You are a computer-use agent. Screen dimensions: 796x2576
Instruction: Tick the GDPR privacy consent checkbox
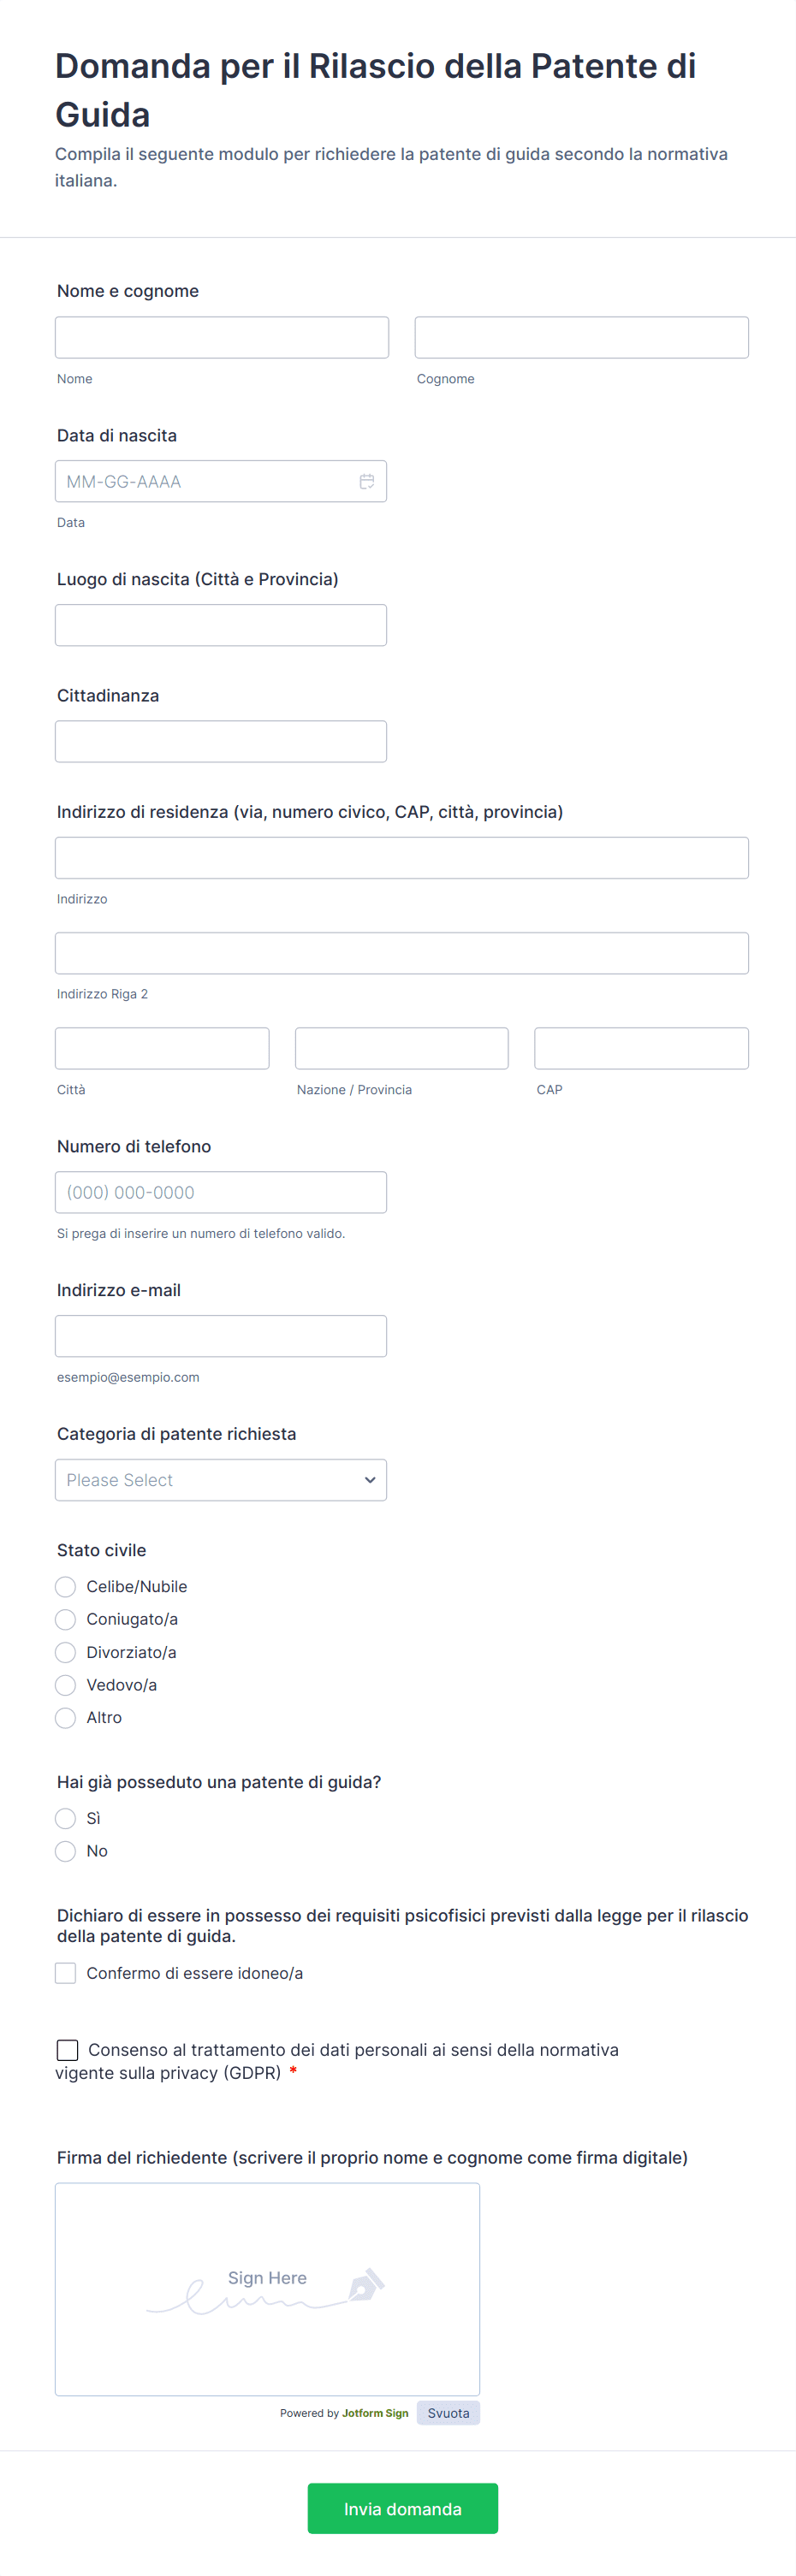pos(68,2050)
